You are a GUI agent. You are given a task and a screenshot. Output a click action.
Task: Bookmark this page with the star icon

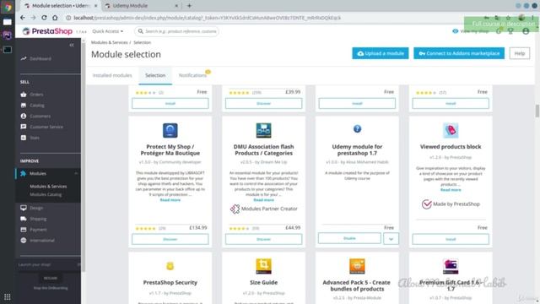508,18
